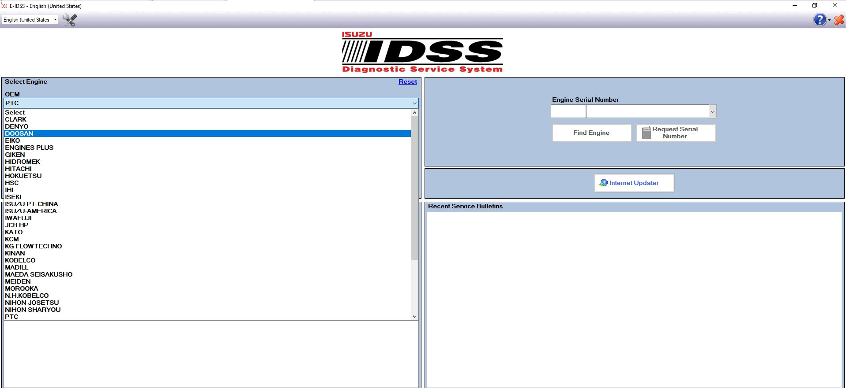
Task: Select GIKEN from the OEM list
Action: click(x=207, y=155)
